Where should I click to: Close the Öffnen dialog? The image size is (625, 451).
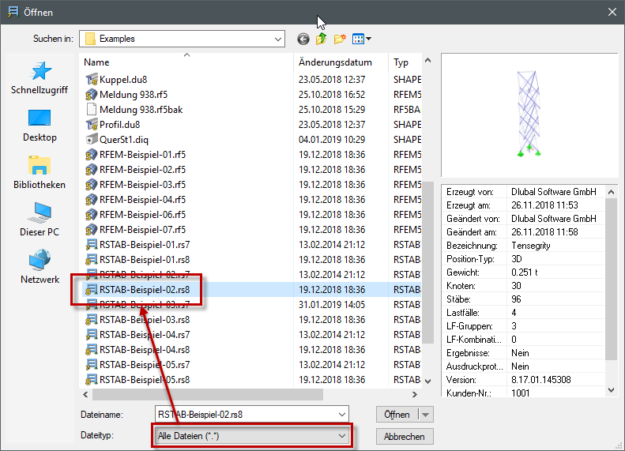(x=612, y=13)
